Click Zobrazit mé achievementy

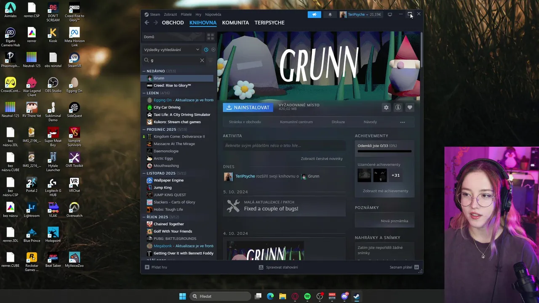pos(385,191)
